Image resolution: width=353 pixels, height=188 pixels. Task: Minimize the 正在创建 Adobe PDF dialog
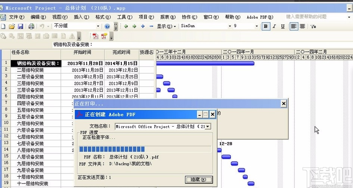[x=199, y=115]
